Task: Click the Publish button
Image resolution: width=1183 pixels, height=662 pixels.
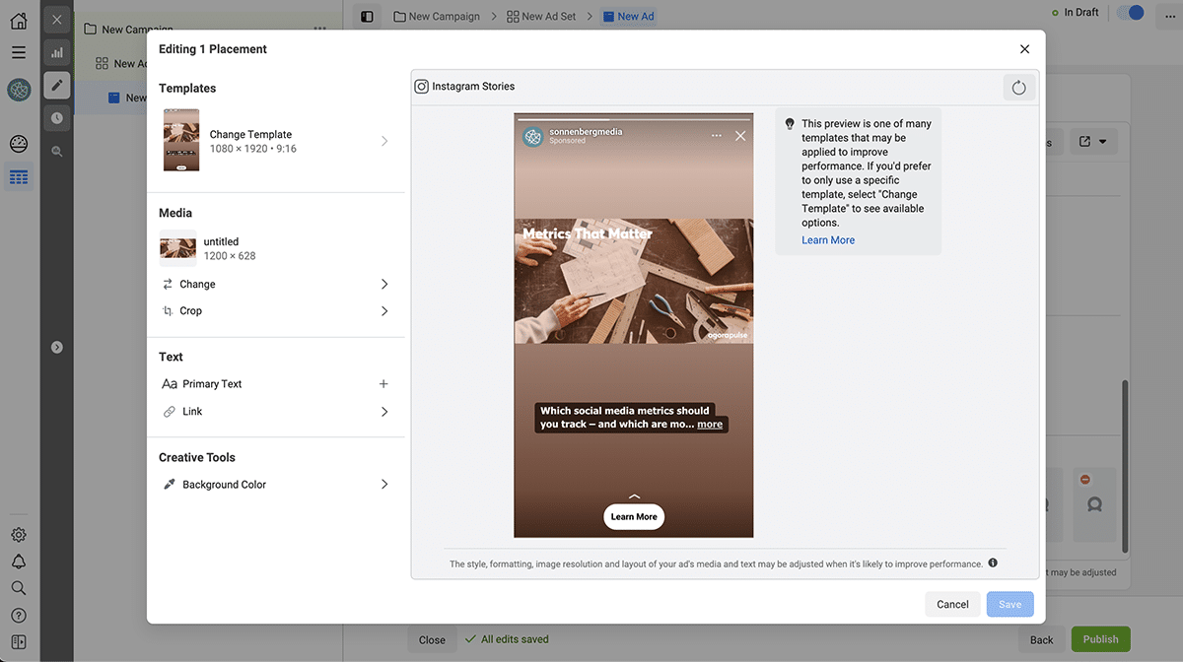Action: [1100, 638]
